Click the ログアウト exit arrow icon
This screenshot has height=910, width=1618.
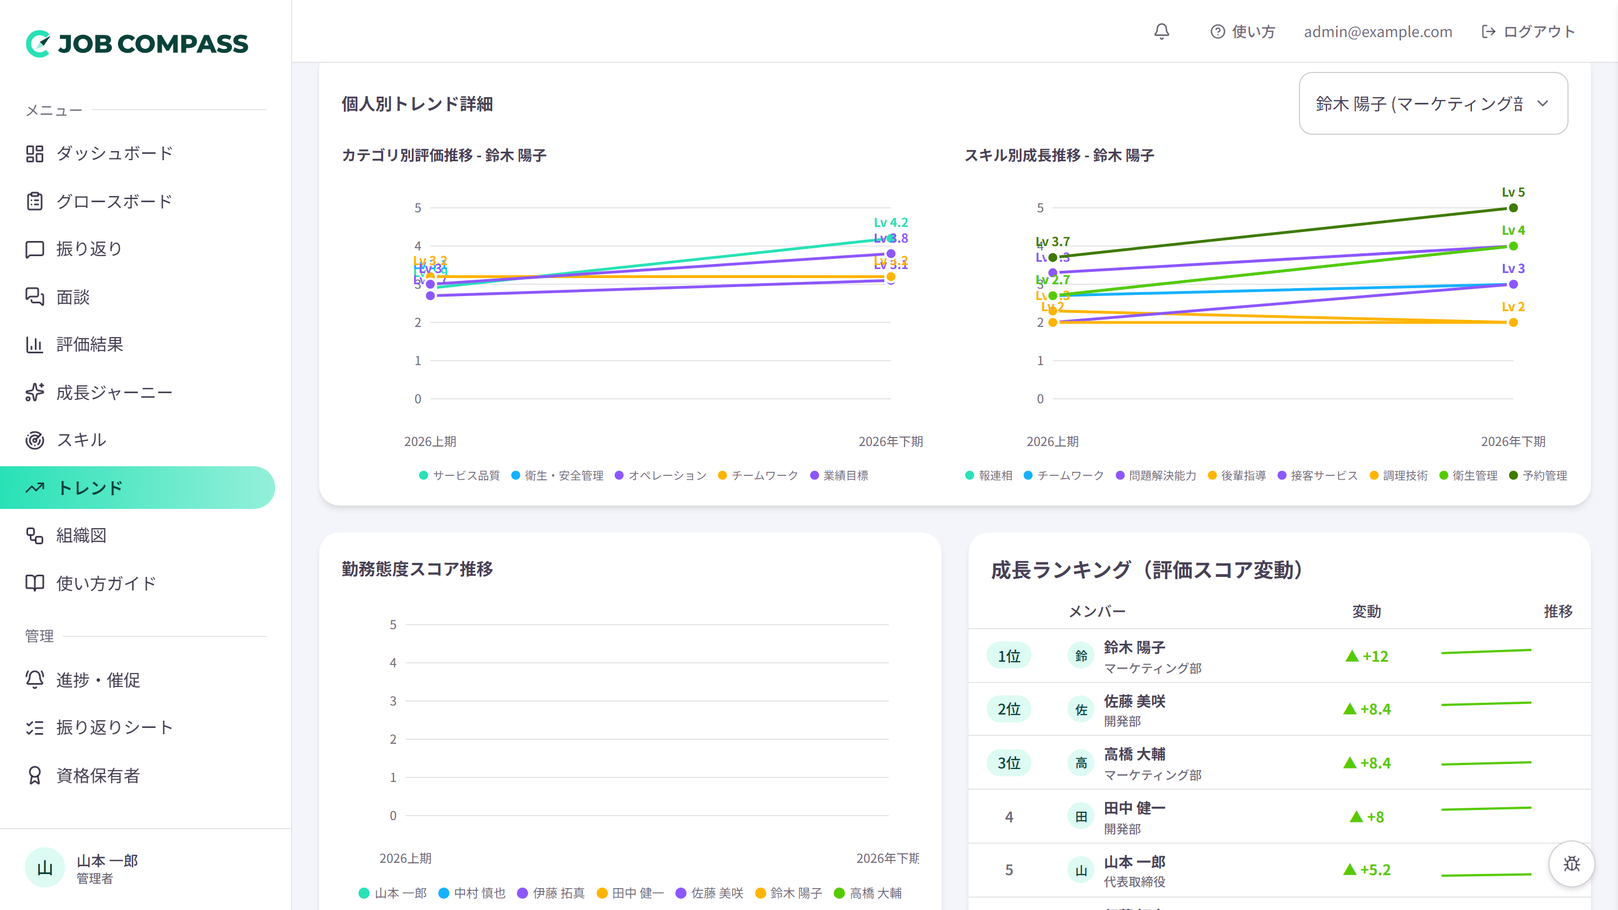(x=1488, y=31)
